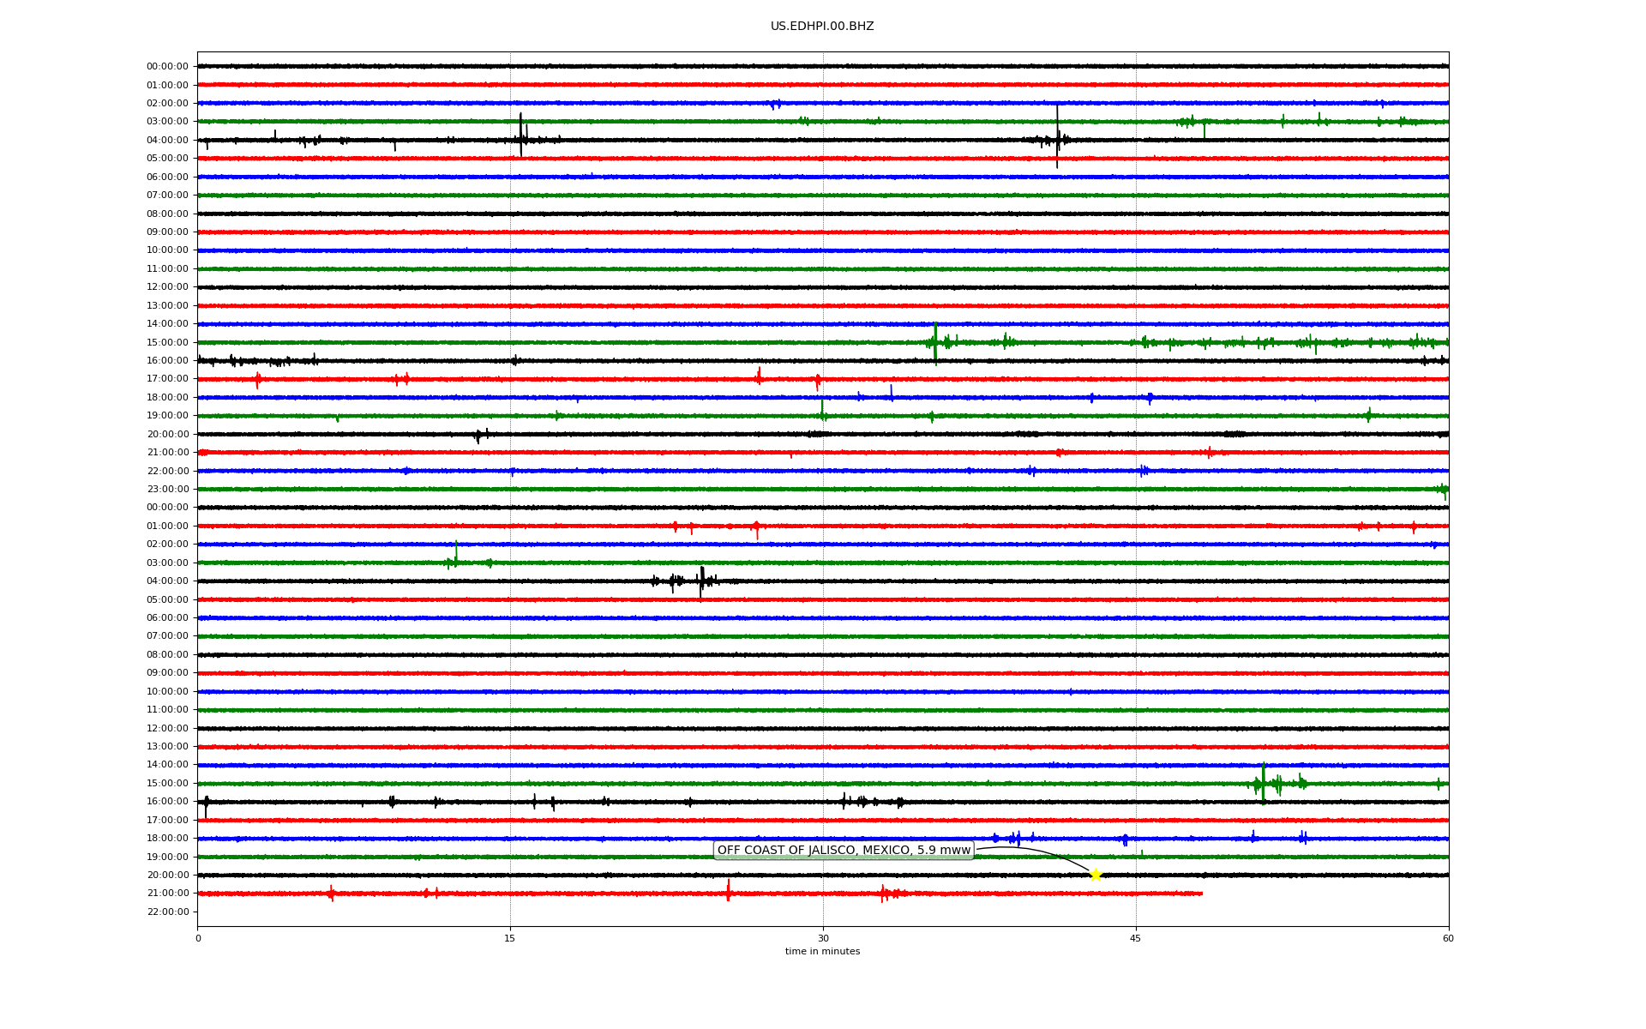Click the topmost 00:00:00 trace label
1646x1029 pixels.
[x=167, y=67]
